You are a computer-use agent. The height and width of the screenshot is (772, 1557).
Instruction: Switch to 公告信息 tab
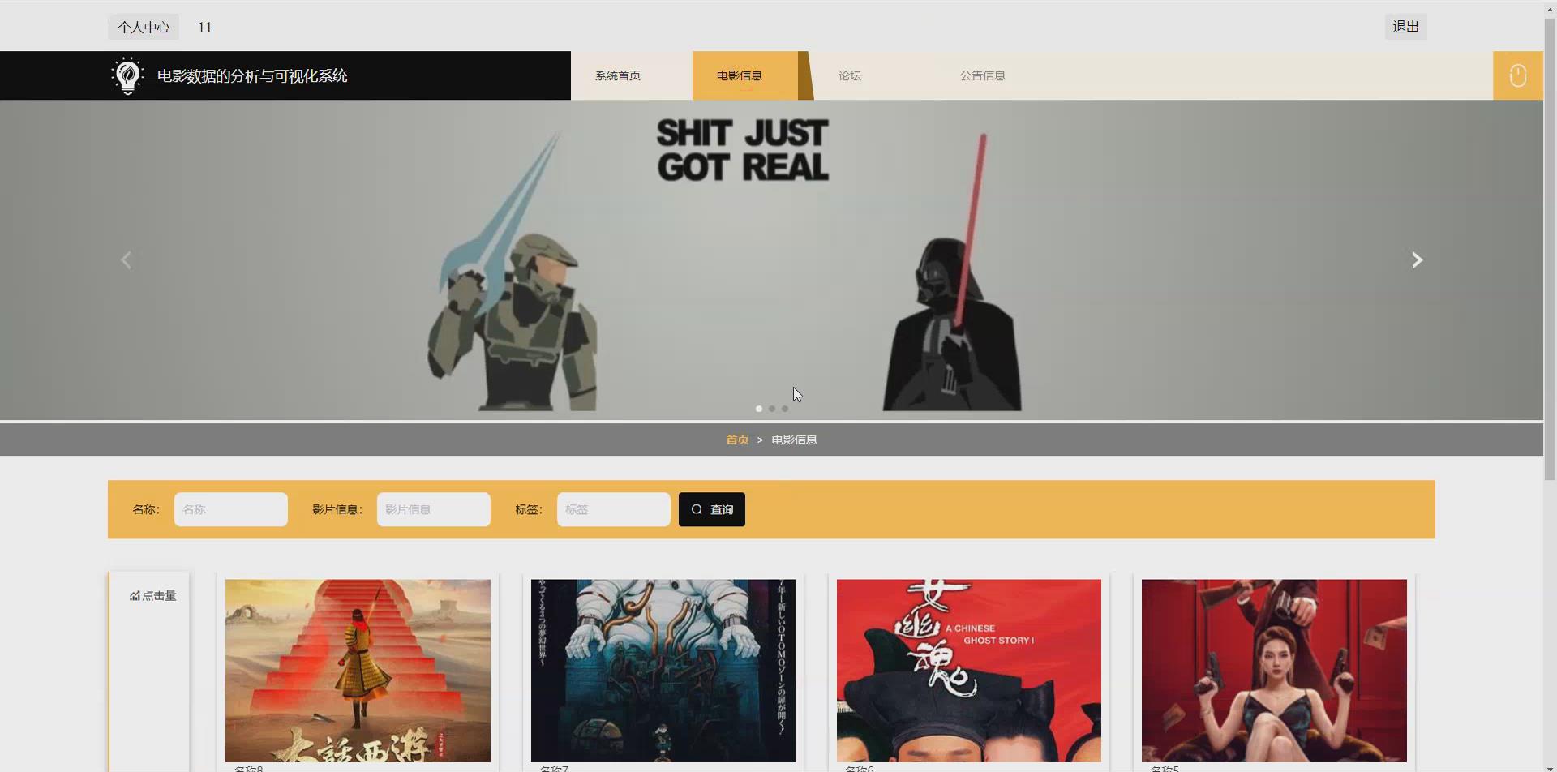[x=983, y=75]
